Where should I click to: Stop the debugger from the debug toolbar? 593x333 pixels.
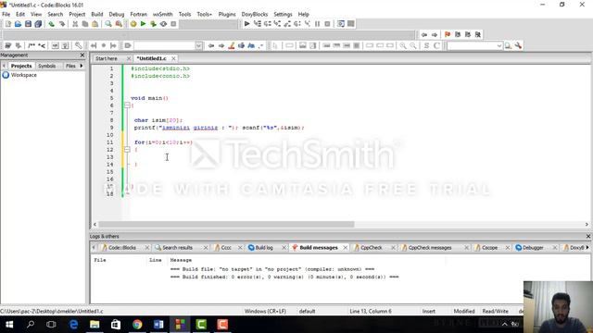coord(327,24)
